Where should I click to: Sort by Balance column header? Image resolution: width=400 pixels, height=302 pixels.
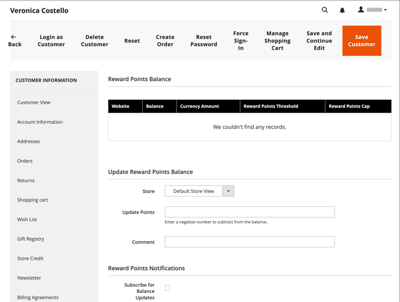[x=155, y=107]
